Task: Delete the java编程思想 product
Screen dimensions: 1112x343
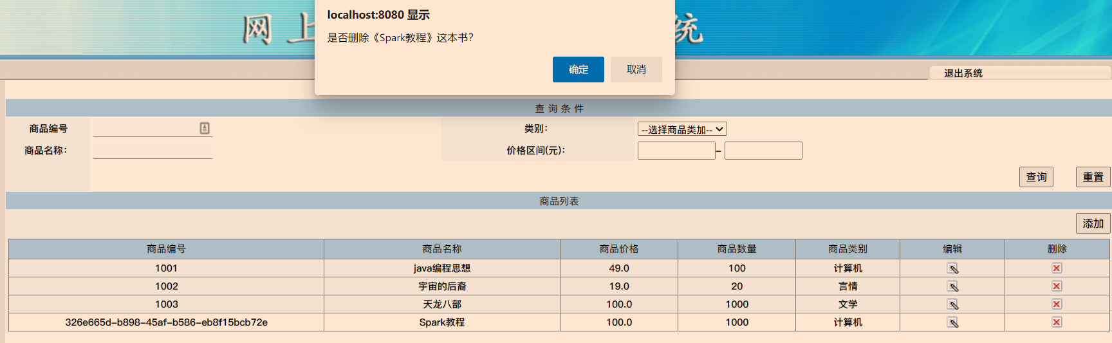Action: (x=1057, y=268)
